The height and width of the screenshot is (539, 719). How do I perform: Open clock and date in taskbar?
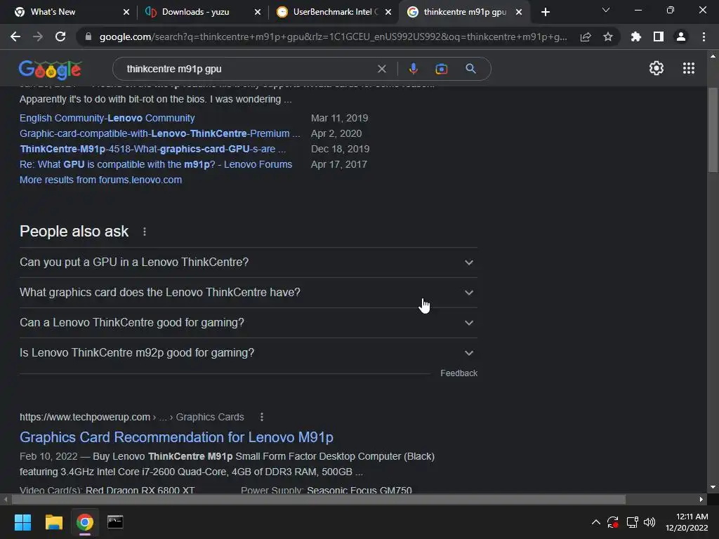687,522
